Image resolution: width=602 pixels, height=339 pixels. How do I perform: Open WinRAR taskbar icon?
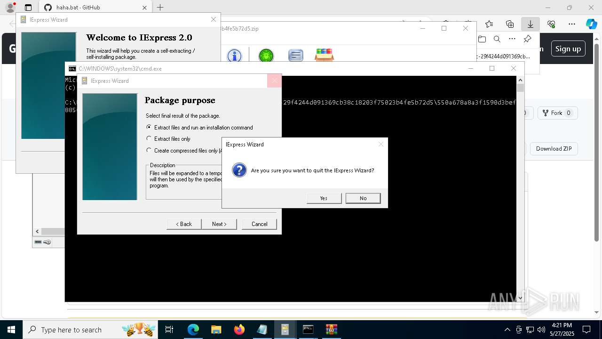(x=331, y=330)
